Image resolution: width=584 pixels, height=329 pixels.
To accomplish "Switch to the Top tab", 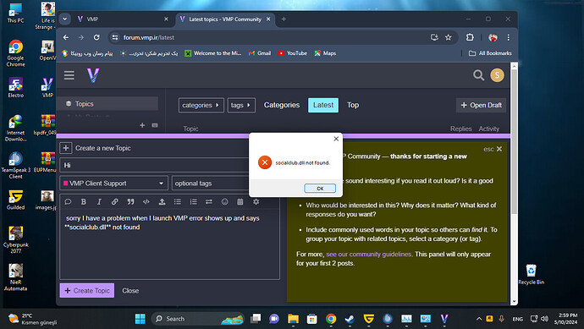I will pyautogui.click(x=353, y=105).
